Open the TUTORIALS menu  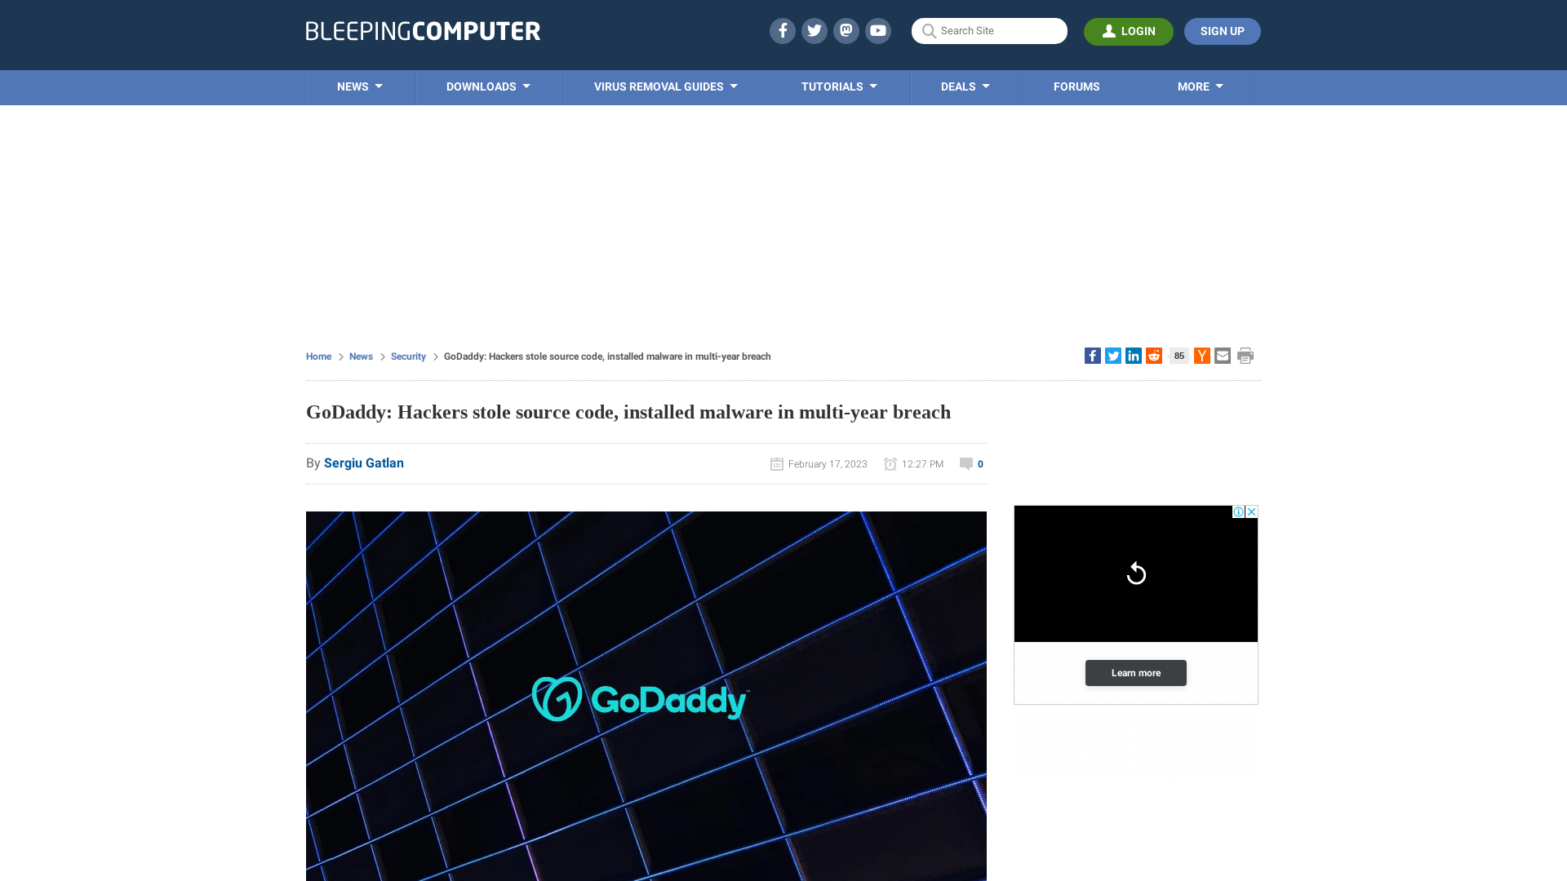pos(838,87)
